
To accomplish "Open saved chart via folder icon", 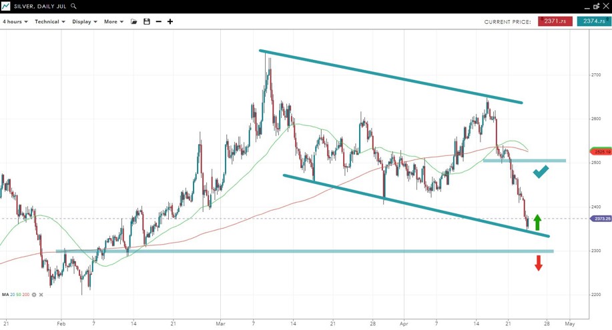I will click(x=134, y=21).
